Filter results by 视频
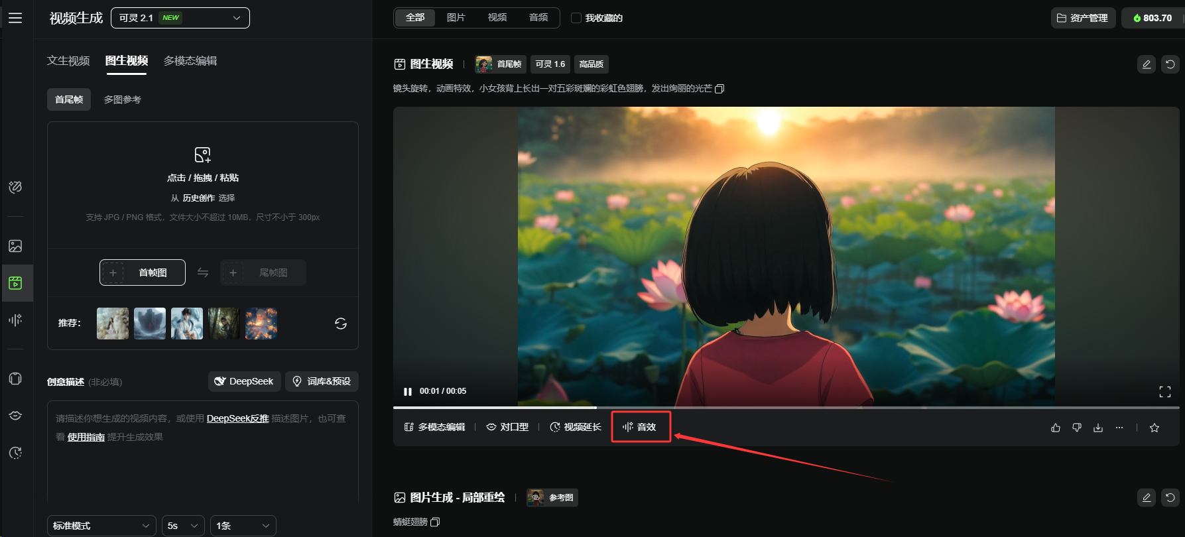Image resolution: width=1185 pixels, height=537 pixels. pyautogui.click(x=497, y=18)
